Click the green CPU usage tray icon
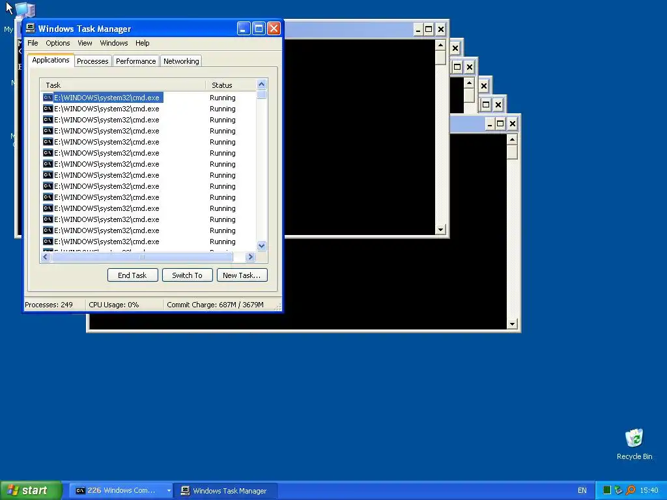667x500 pixels. pos(607,490)
